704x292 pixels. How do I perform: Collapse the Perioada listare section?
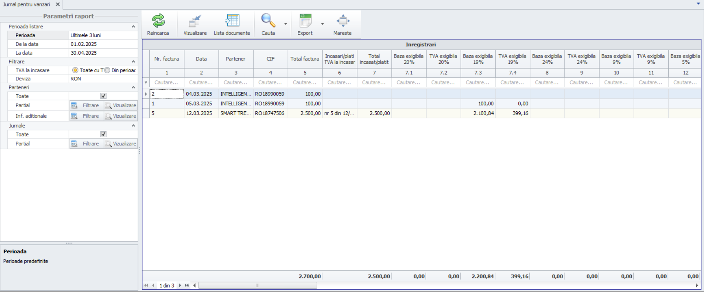(x=133, y=27)
